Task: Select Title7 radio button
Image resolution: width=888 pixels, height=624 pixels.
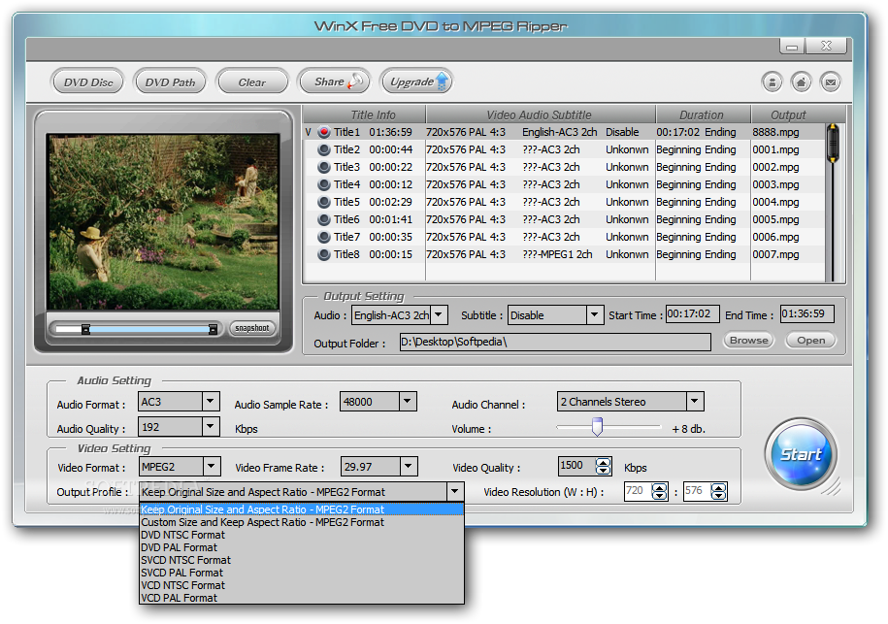Action: pyautogui.click(x=324, y=237)
